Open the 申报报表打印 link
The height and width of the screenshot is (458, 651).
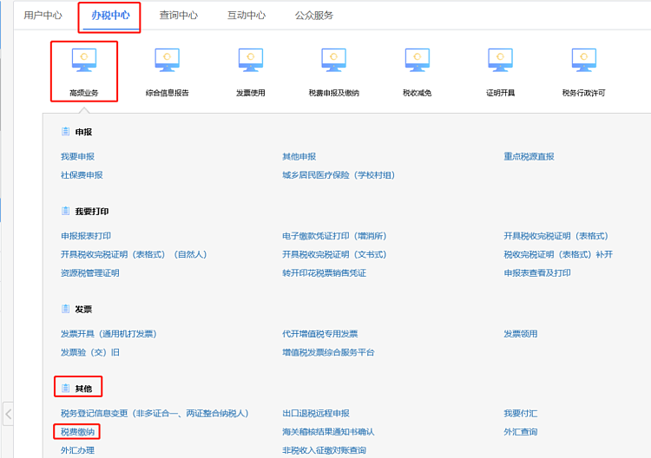click(x=86, y=236)
